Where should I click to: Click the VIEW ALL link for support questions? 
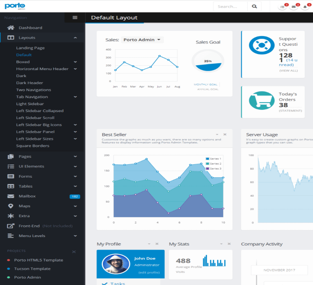click(x=289, y=71)
